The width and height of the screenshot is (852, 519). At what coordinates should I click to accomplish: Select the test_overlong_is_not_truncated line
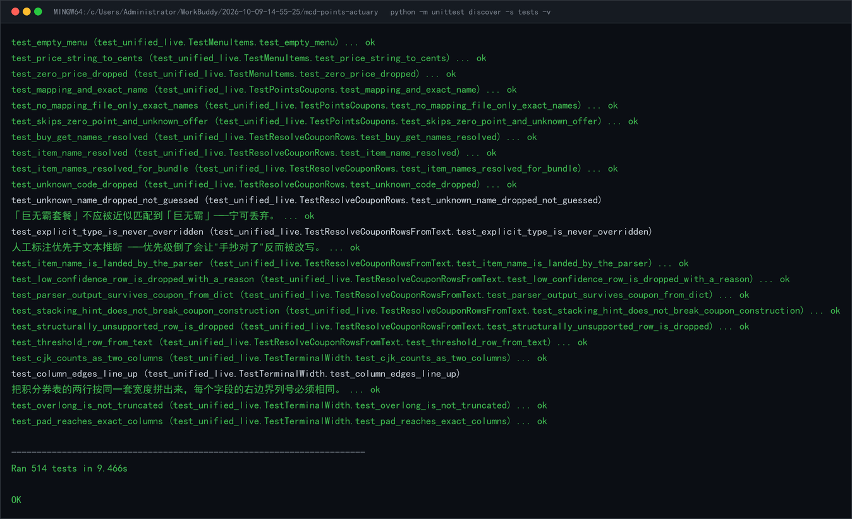pos(279,405)
